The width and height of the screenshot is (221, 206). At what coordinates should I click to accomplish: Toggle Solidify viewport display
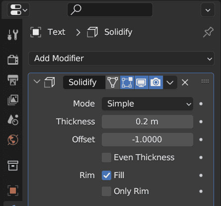click(x=142, y=83)
